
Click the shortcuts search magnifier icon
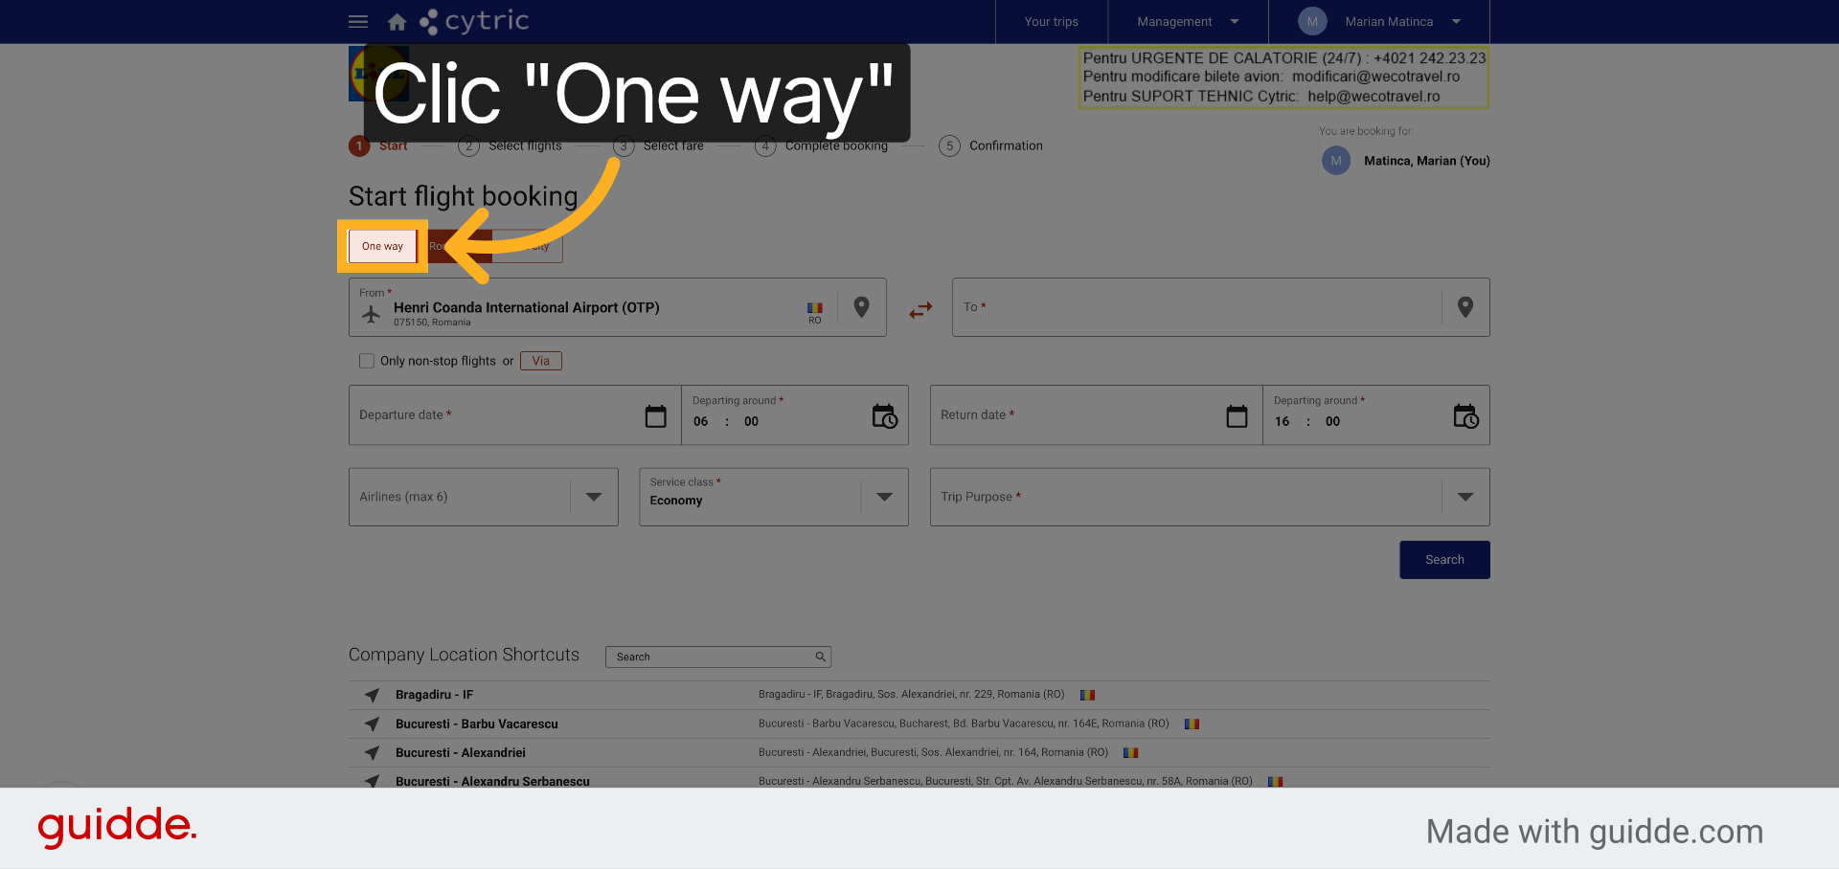pos(820,657)
